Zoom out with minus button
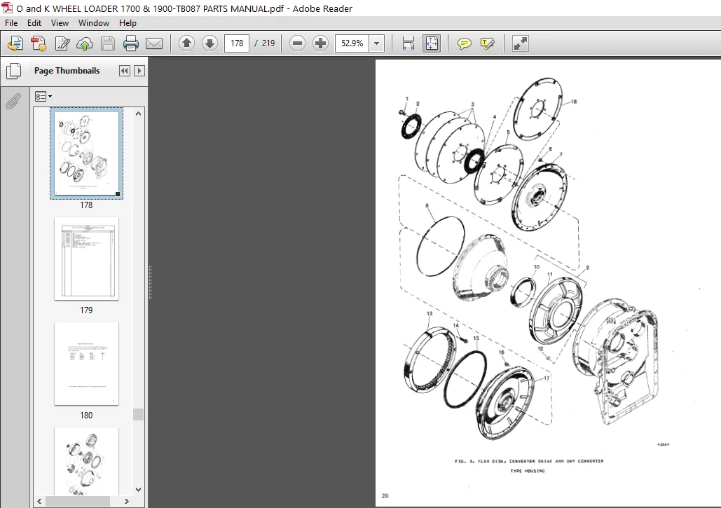Image resolution: width=721 pixels, height=508 pixels. (x=298, y=43)
